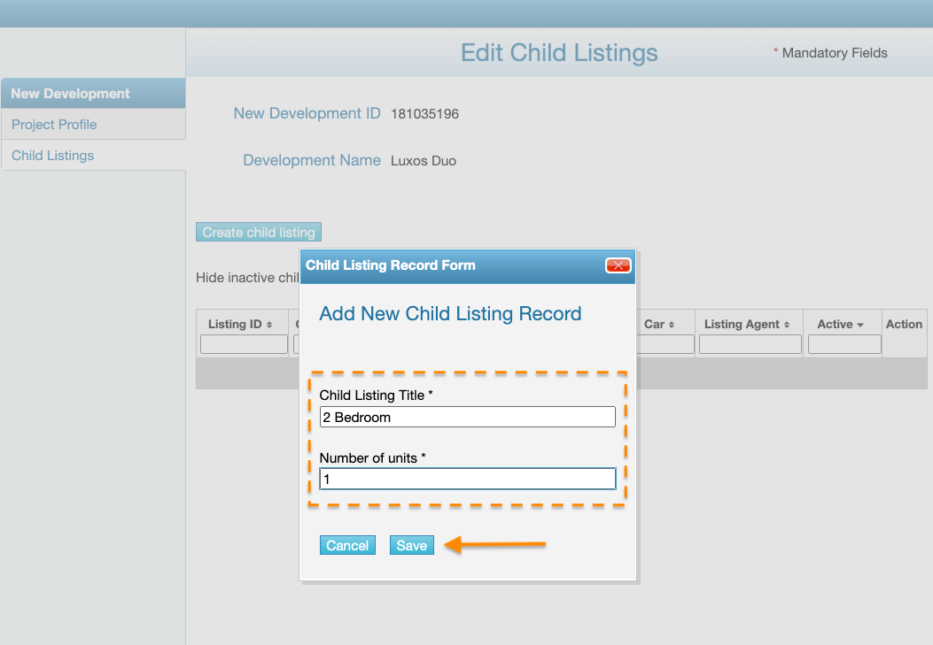Click the Create child listing button
Screen dimensions: 933x645
point(258,232)
